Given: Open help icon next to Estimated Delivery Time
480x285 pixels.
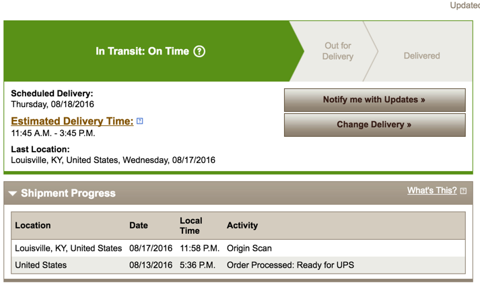Looking at the screenshot, I should 140,121.
